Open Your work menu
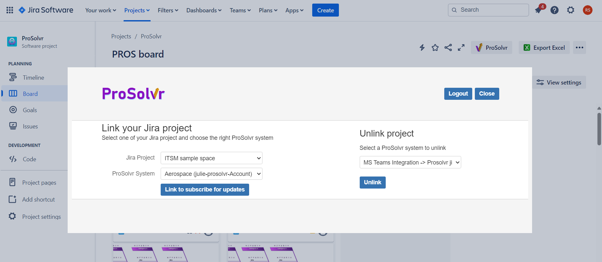 (100, 10)
